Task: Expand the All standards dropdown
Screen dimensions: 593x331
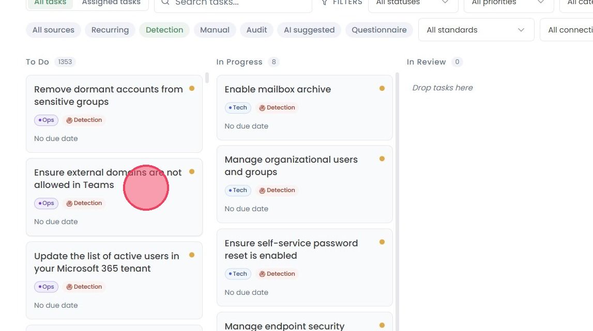Action: [476, 30]
